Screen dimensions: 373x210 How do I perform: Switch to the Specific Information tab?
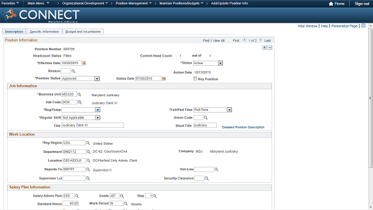(x=44, y=32)
